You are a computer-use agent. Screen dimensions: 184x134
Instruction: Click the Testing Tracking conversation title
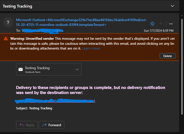pyautogui.click(x=17, y=6)
